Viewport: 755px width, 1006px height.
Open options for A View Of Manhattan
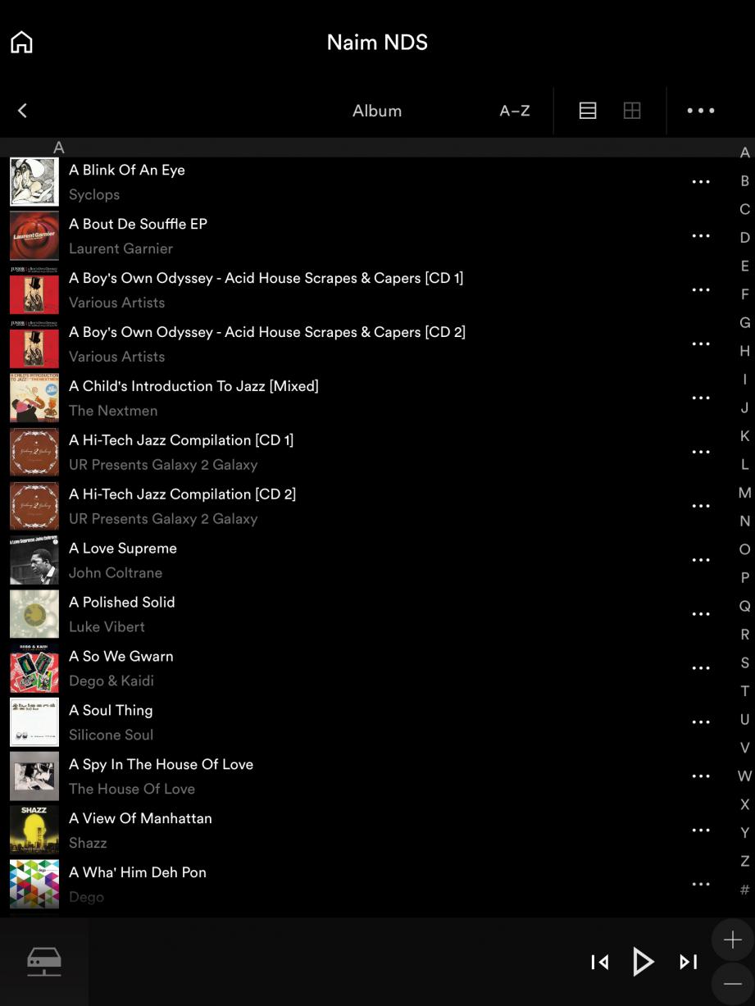[701, 831]
